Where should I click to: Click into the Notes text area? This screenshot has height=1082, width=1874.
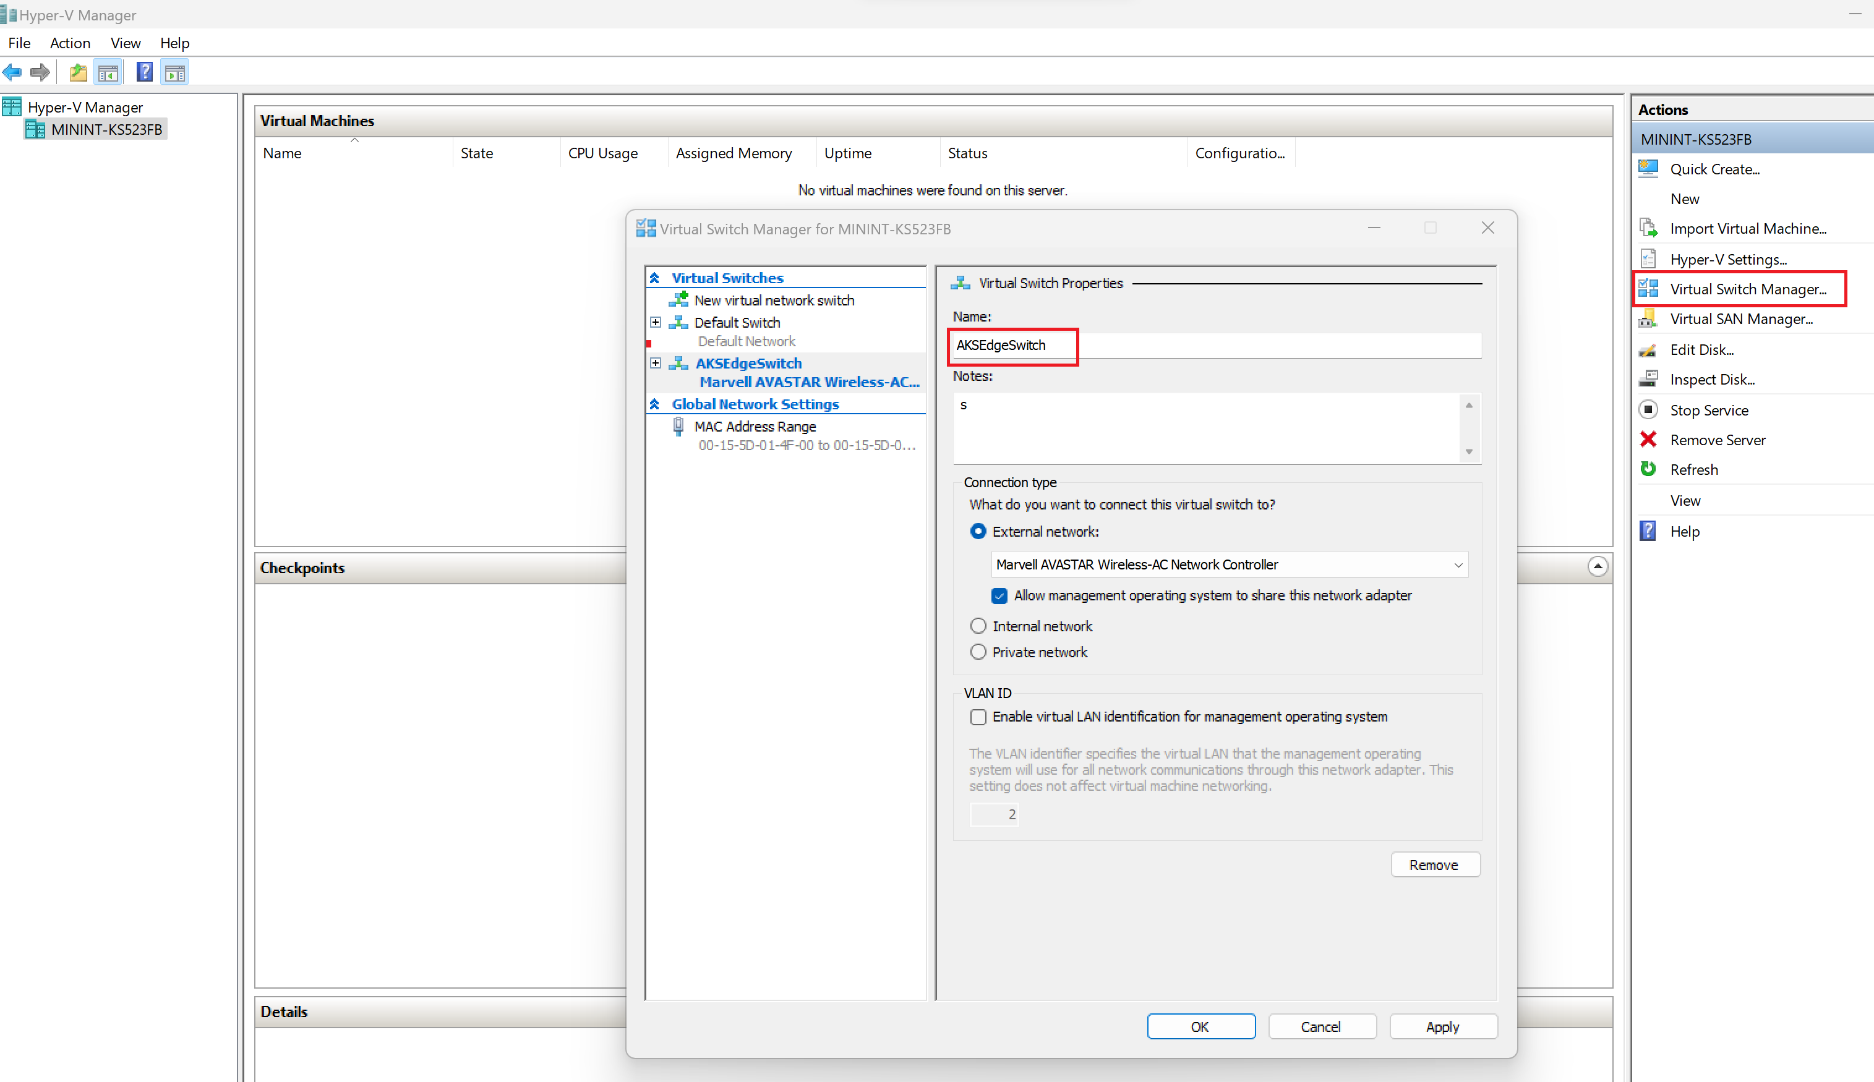click(x=1207, y=429)
